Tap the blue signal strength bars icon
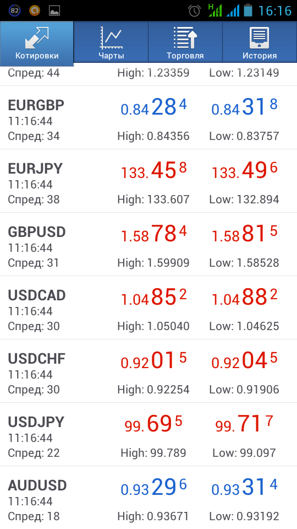297x529 pixels. click(233, 10)
